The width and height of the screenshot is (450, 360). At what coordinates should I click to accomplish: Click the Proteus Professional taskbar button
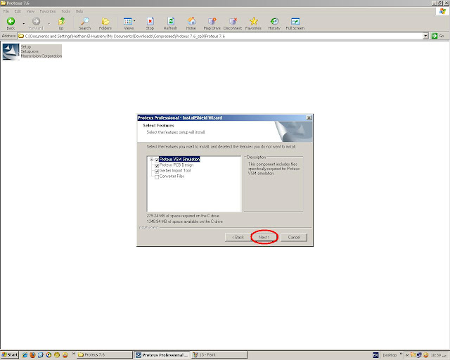pos(162,355)
